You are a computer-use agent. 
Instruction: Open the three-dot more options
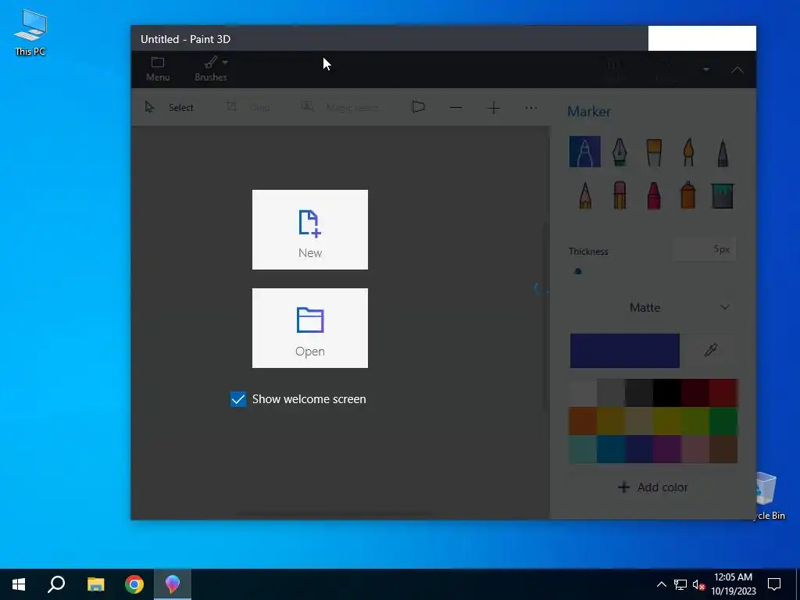(531, 108)
